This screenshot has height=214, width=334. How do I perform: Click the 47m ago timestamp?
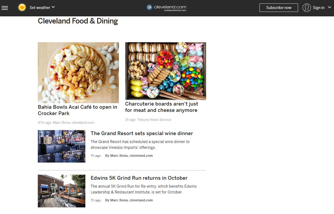(45, 122)
